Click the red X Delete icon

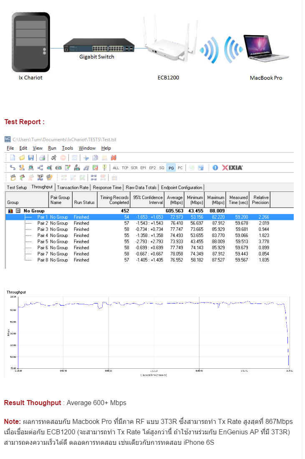coord(113,158)
